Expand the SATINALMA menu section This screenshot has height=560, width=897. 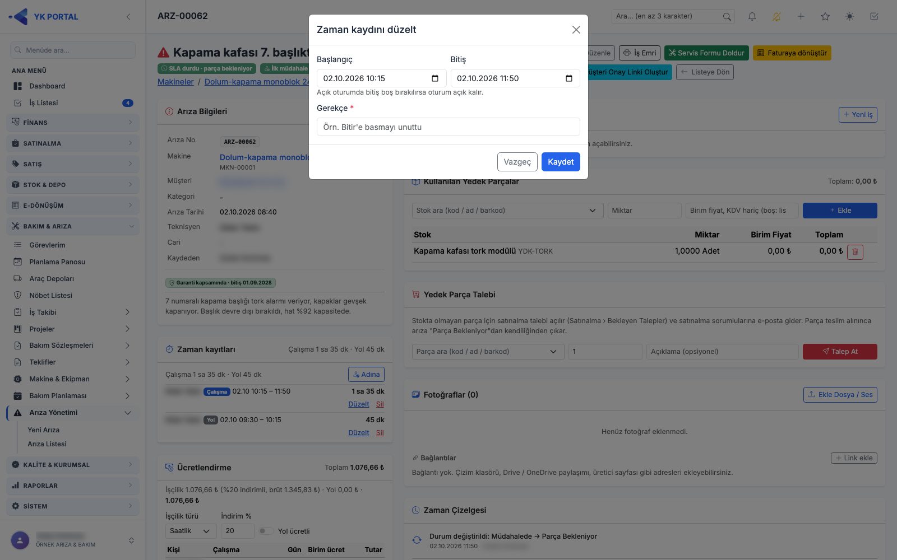coord(73,143)
